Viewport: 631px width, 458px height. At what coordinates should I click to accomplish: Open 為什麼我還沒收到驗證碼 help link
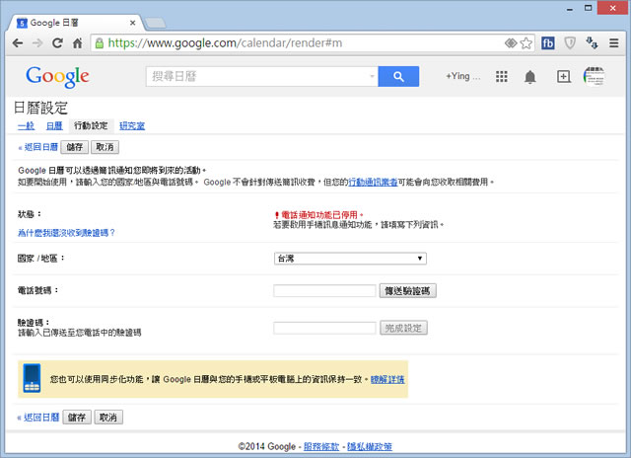tap(66, 233)
